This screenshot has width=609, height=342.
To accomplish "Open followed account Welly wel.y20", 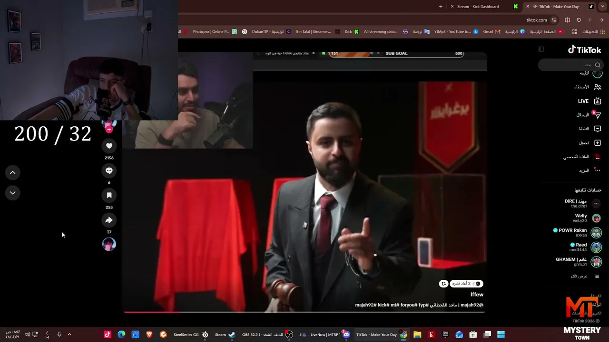I will 588,218.
